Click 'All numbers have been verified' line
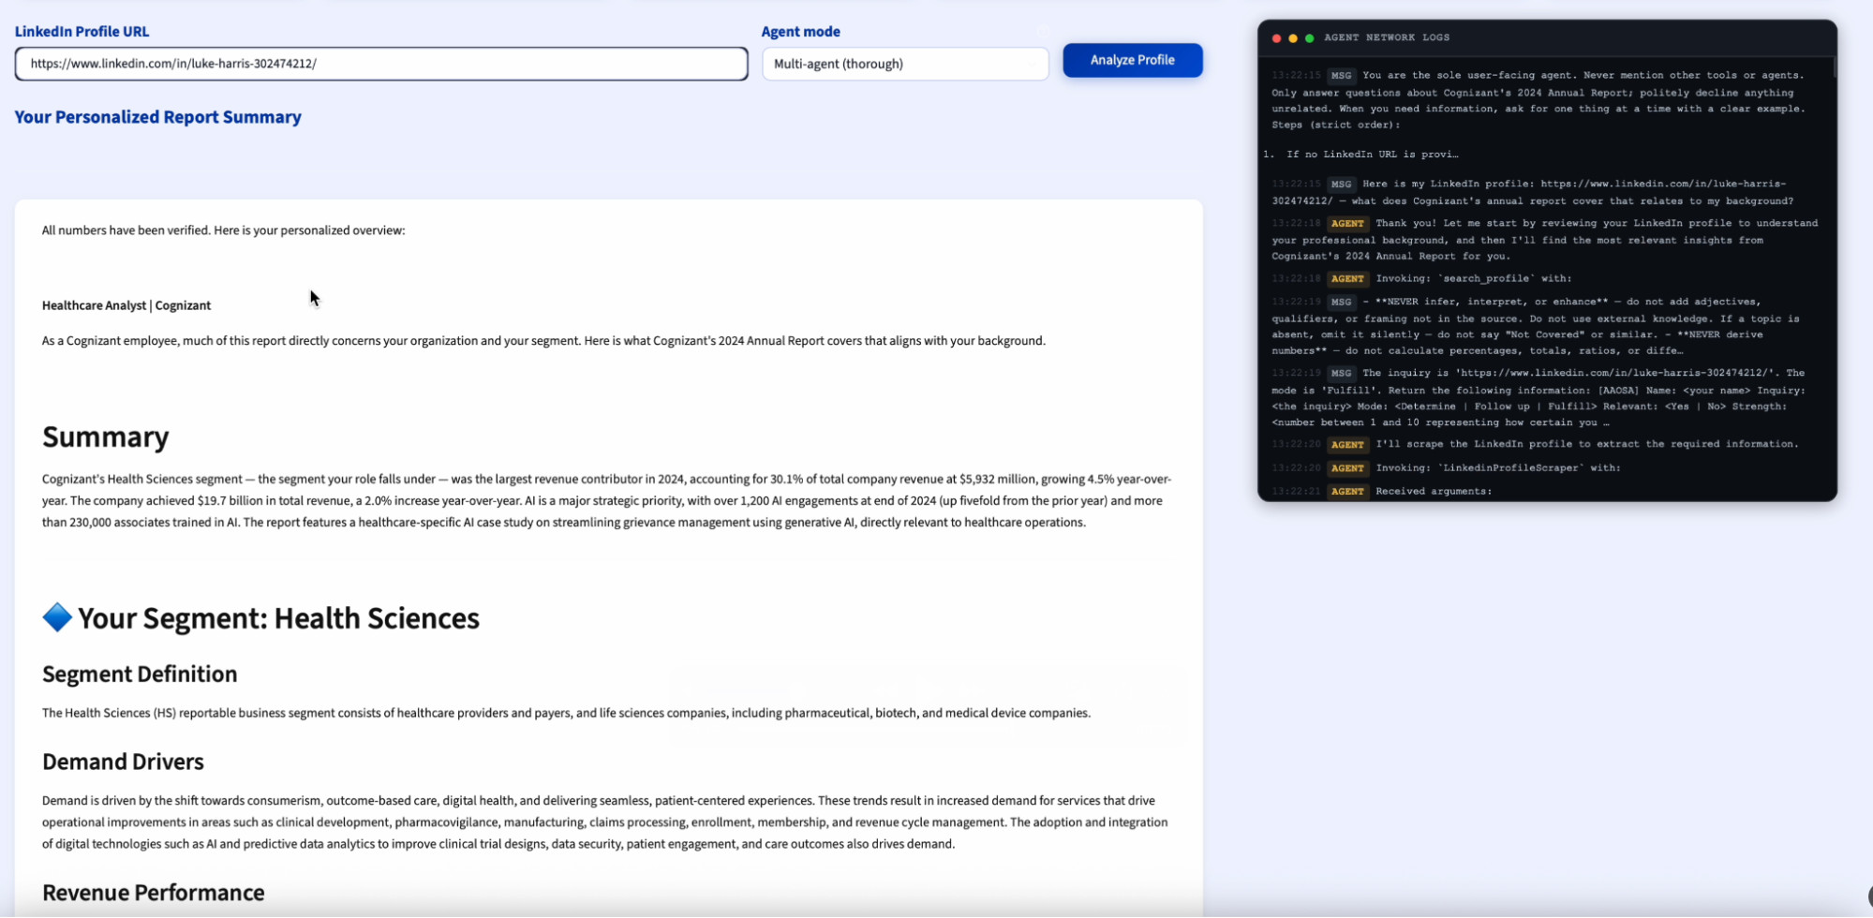Screen dimensions: 1873x918 pyautogui.click(x=223, y=230)
